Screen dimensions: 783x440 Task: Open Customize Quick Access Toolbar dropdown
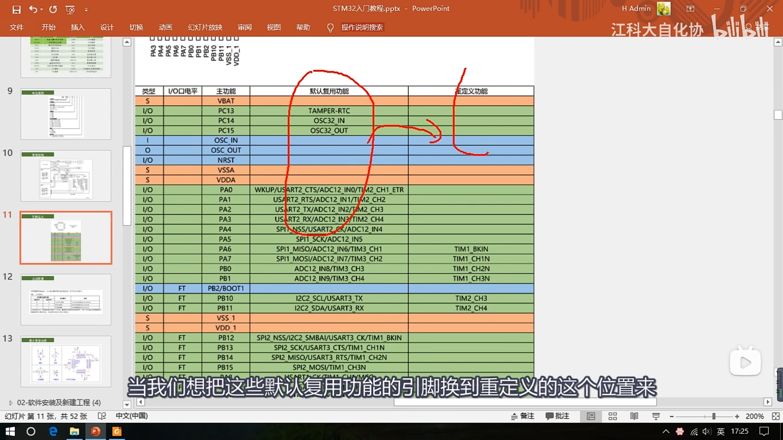(86, 10)
